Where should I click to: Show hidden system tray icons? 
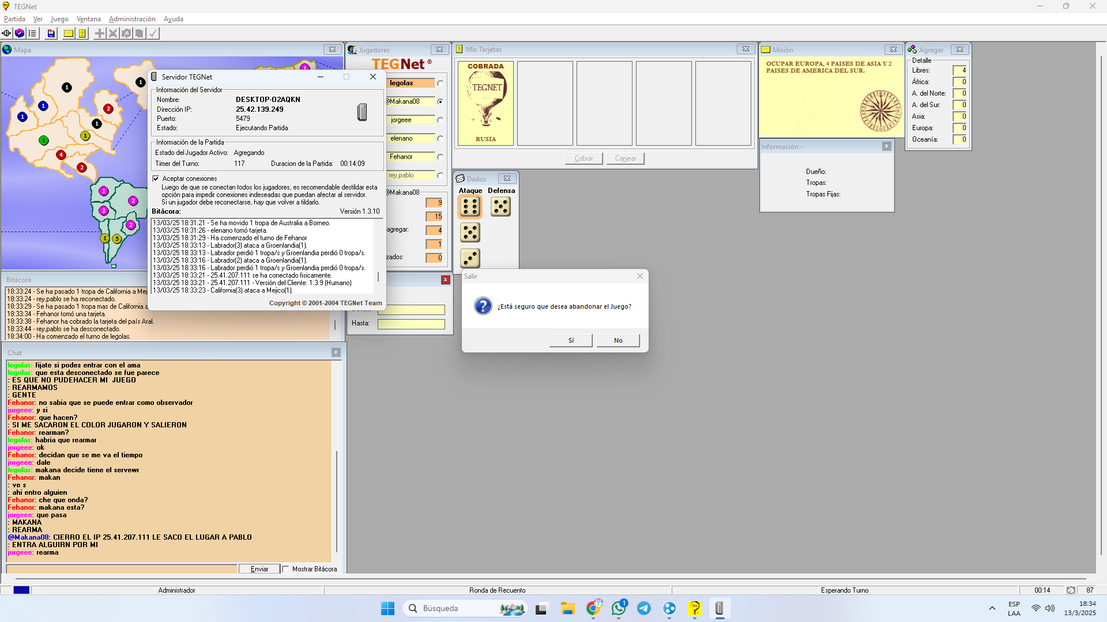click(x=992, y=608)
